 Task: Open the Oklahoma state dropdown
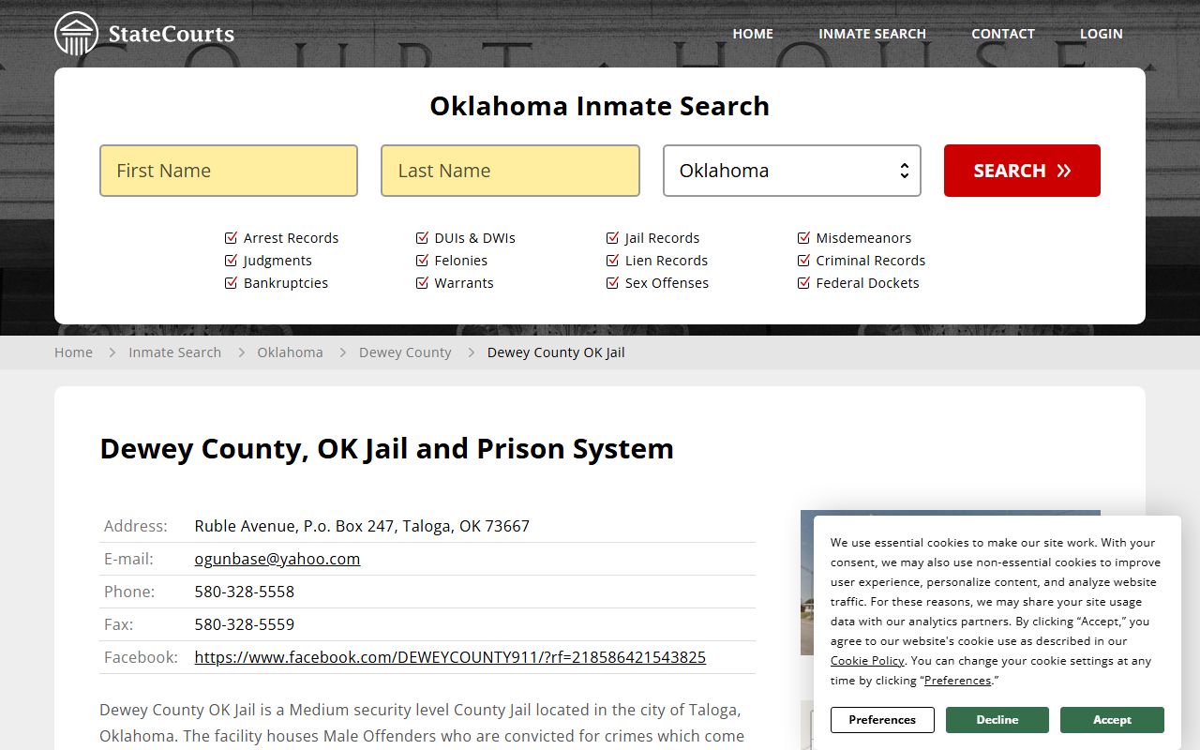tap(792, 171)
